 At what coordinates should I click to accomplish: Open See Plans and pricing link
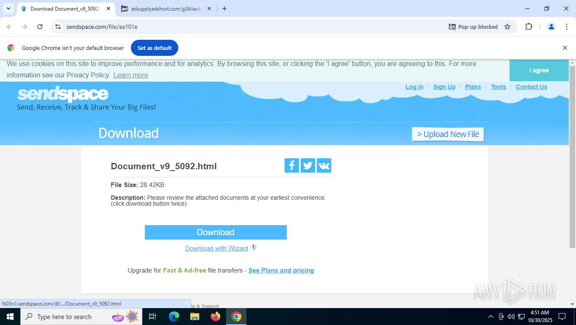281,270
